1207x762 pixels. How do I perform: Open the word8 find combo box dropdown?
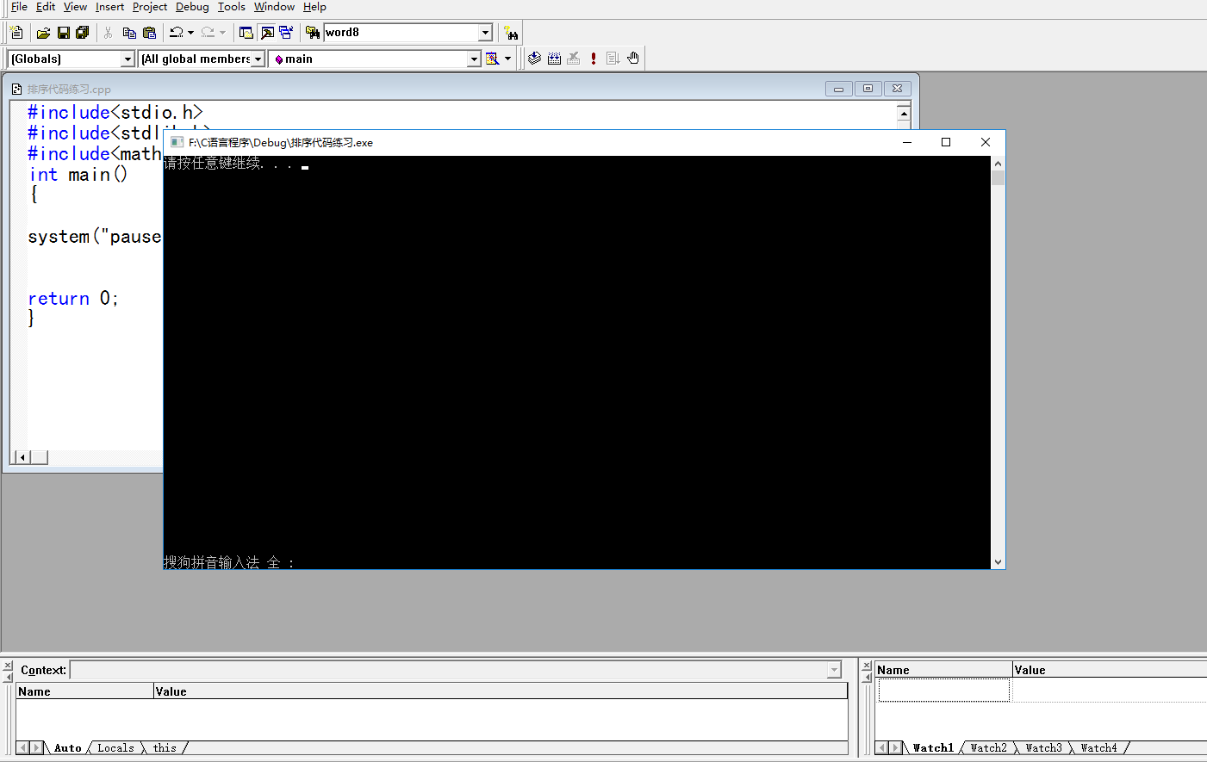click(485, 33)
